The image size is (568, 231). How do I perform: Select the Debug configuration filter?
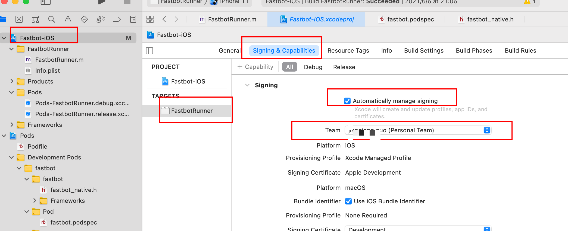pyautogui.click(x=313, y=67)
